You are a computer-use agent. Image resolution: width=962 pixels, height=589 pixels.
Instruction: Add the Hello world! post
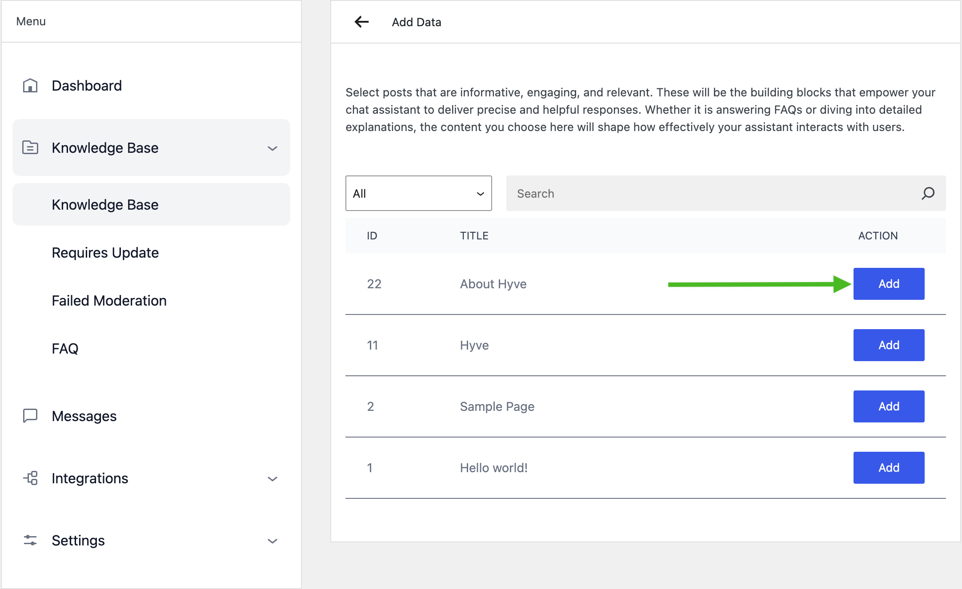[x=889, y=468]
